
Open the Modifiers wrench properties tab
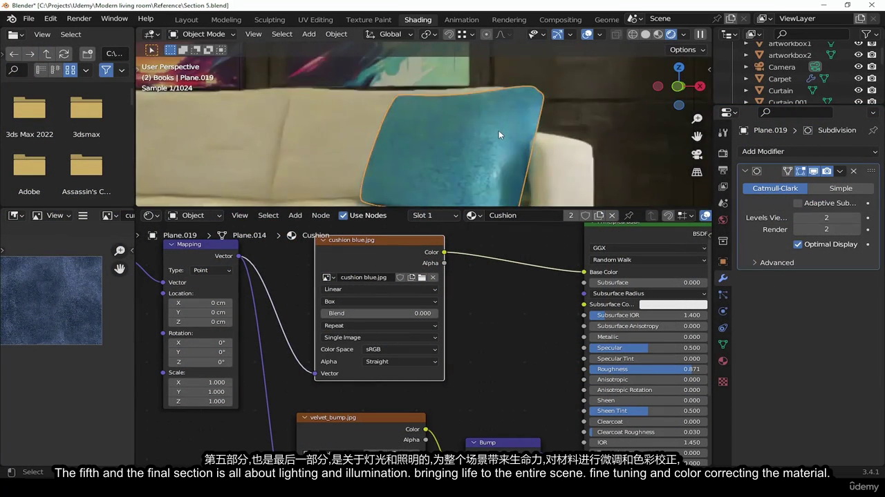point(723,278)
